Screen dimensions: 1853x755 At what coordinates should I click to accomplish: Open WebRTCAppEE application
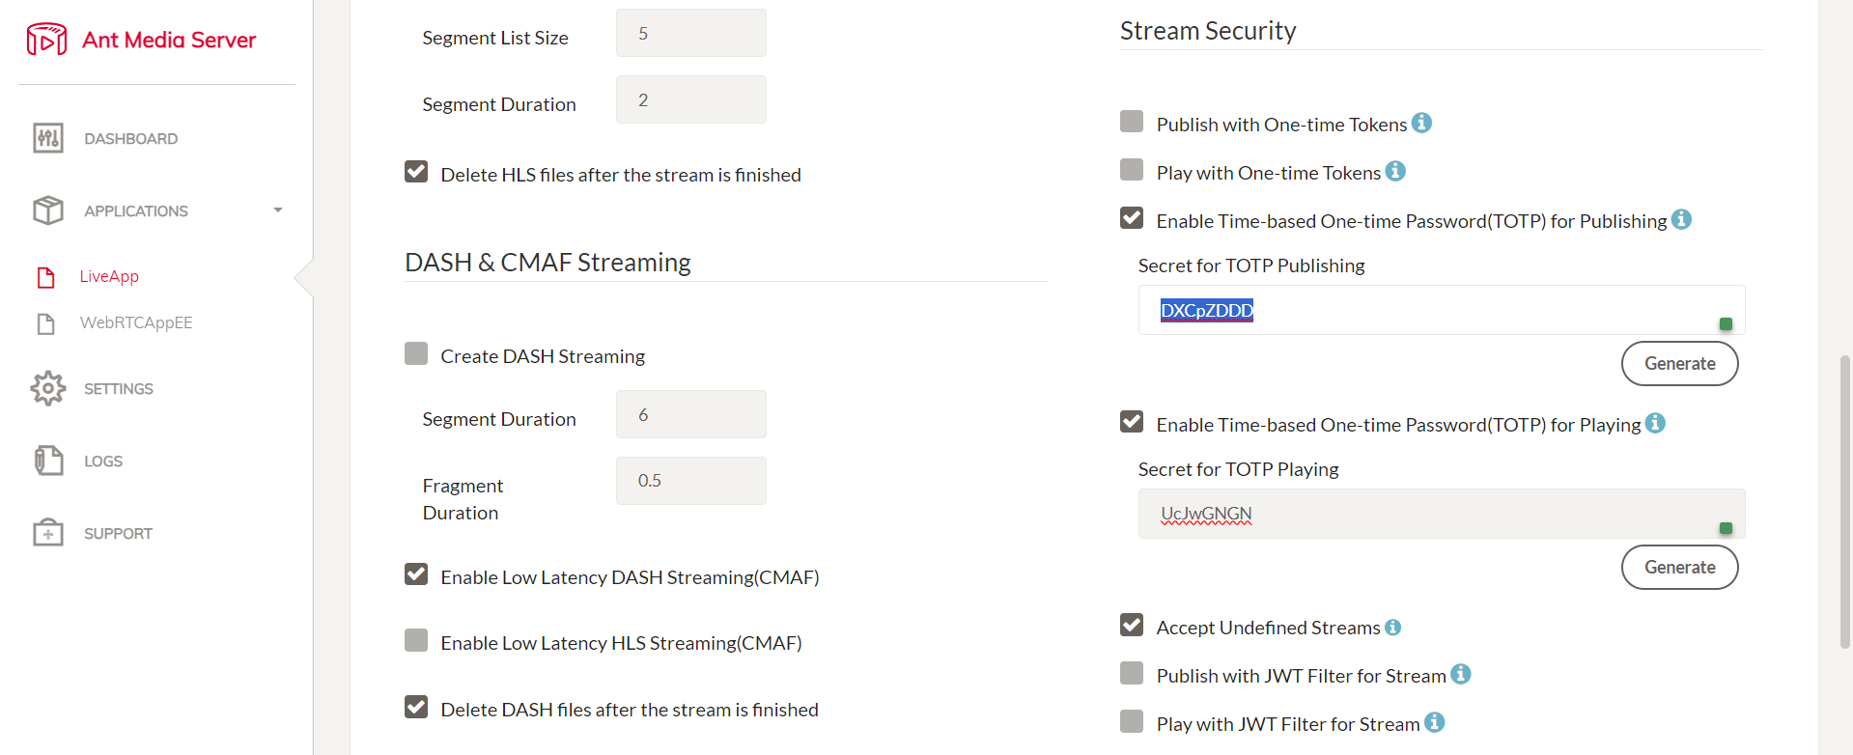coord(136,322)
